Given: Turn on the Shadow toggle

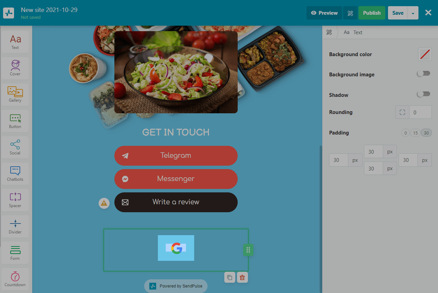Looking at the screenshot, I should tap(424, 94).
